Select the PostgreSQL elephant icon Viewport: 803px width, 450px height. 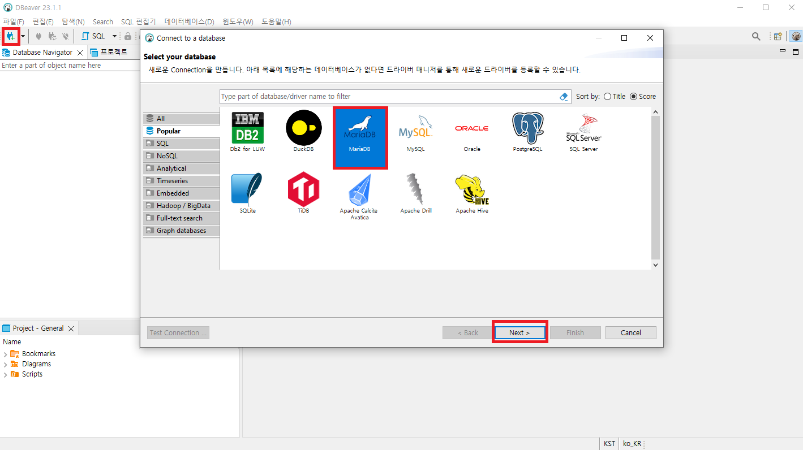(528, 132)
